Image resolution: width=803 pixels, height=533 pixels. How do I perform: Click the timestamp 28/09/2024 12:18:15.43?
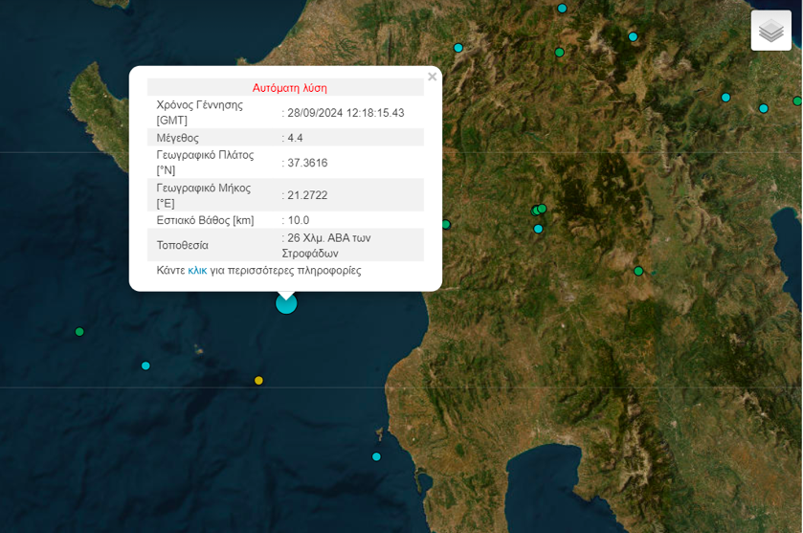click(346, 113)
